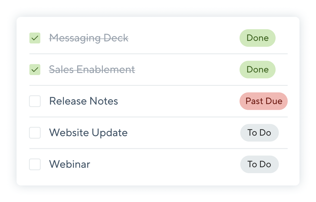Select the Release Notes task title
The width and height of the screenshot is (316, 202).
(84, 101)
